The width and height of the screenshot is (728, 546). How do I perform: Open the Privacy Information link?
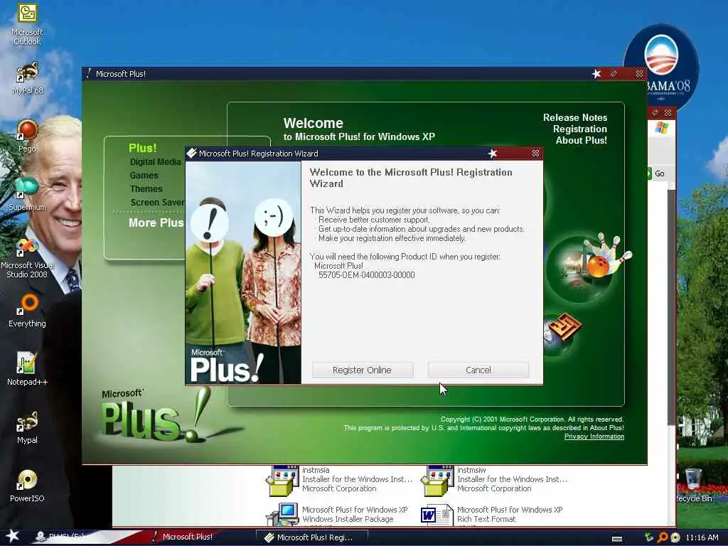point(594,437)
